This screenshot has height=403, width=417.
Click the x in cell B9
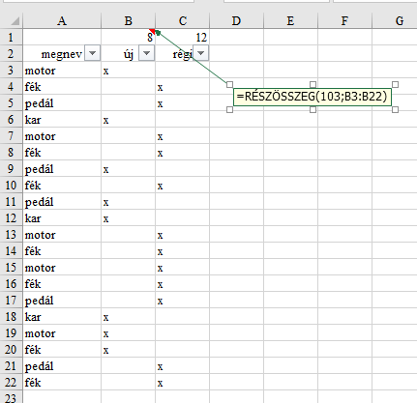point(105,170)
